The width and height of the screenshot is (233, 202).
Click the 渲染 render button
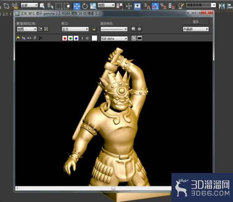(x=196, y=22)
